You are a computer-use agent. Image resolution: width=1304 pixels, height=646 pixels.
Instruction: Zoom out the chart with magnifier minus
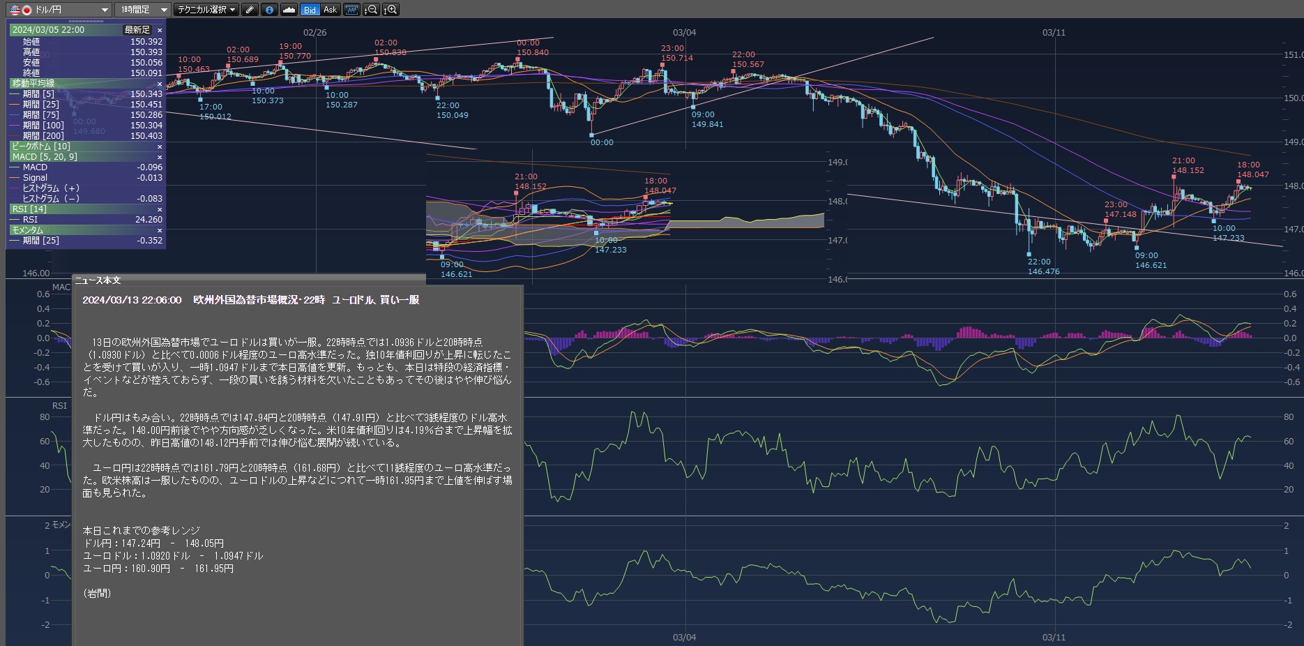point(372,10)
